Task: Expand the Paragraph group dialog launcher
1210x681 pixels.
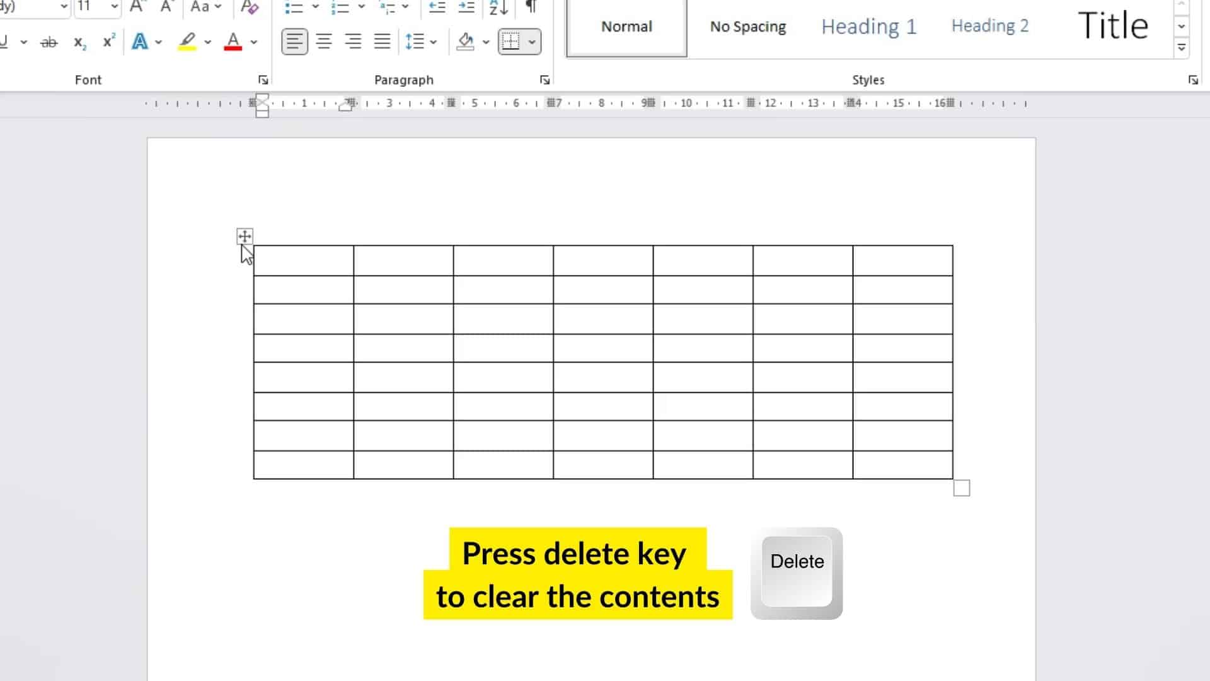Action: click(544, 80)
